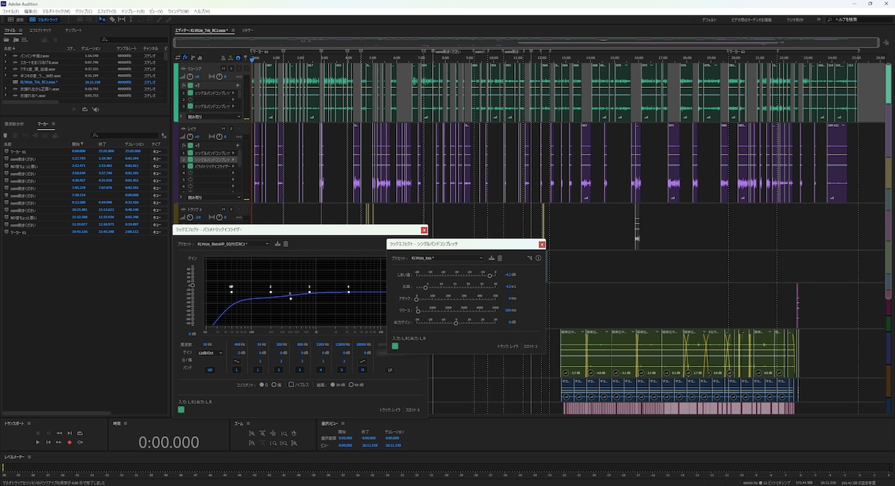
Task: Select the Move tool in toolbar
Action: [x=103, y=19]
